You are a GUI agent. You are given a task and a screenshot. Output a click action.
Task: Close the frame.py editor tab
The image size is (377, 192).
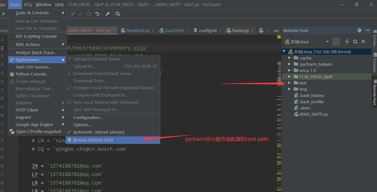[252, 30]
